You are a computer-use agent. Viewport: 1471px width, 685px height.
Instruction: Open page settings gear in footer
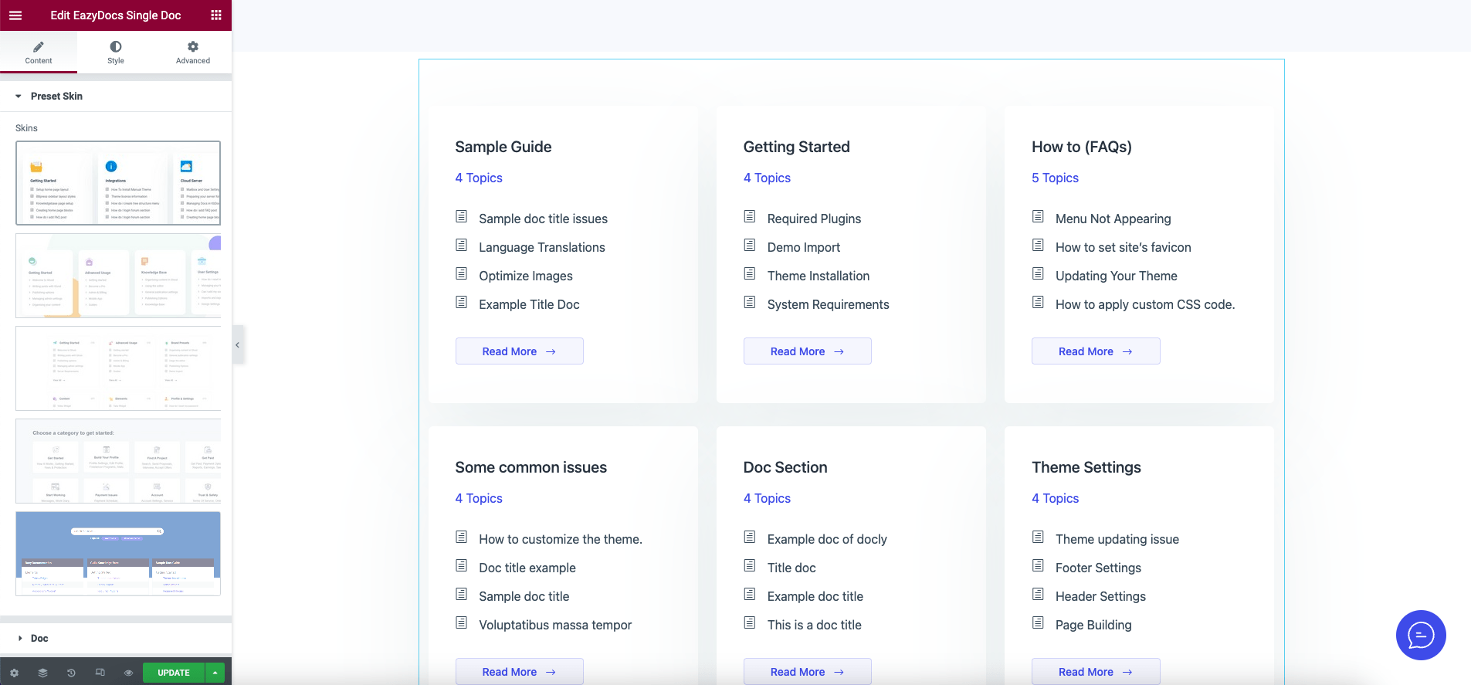point(14,673)
